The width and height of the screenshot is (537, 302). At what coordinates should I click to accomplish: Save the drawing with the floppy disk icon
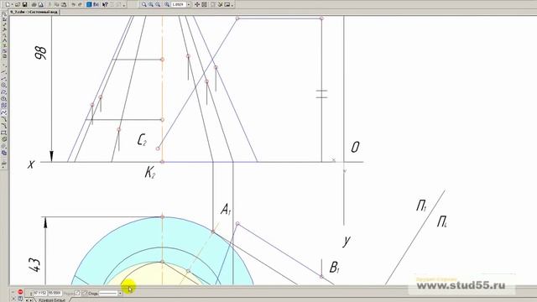tap(24, 4)
